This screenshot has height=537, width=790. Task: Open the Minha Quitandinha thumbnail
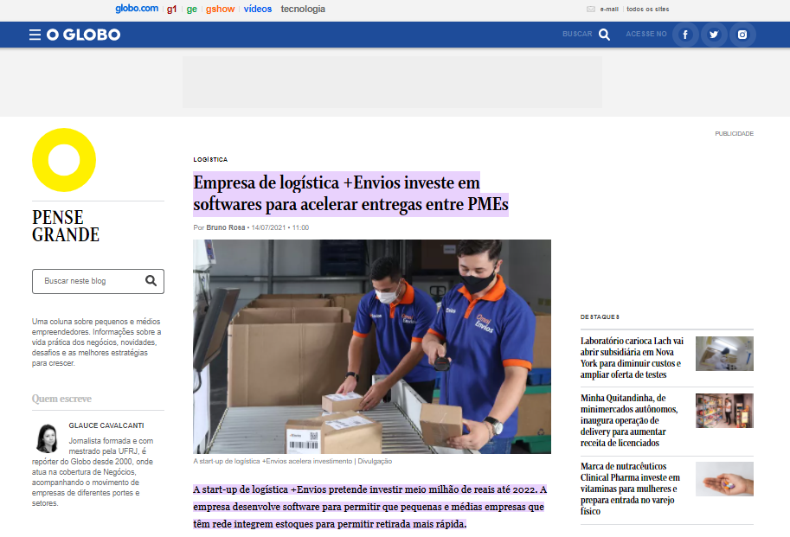click(x=724, y=411)
